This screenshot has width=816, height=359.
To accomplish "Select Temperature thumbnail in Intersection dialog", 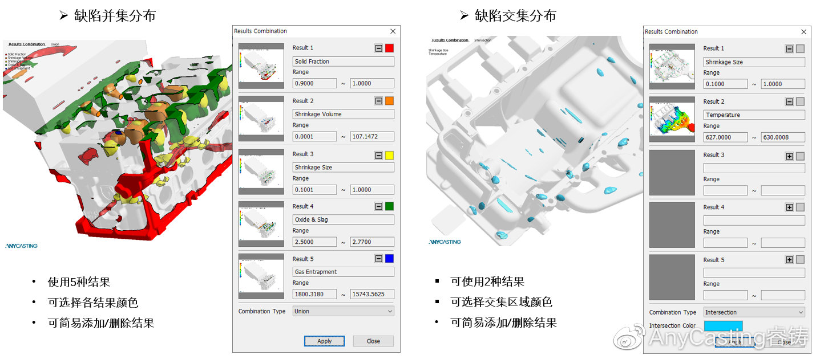I will tap(672, 119).
